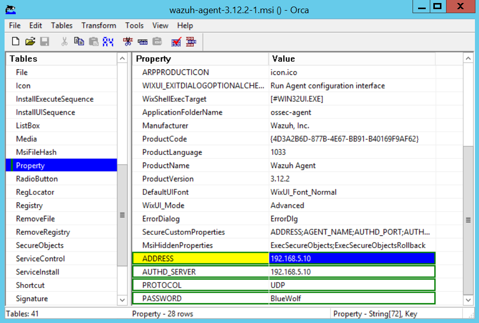479x323 pixels.
Task: Sort by the Value column header
Action: [x=352, y=59]
